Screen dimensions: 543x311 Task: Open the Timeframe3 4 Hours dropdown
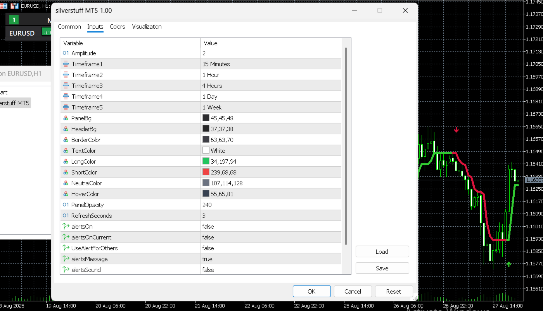click(x=271, y=85)
